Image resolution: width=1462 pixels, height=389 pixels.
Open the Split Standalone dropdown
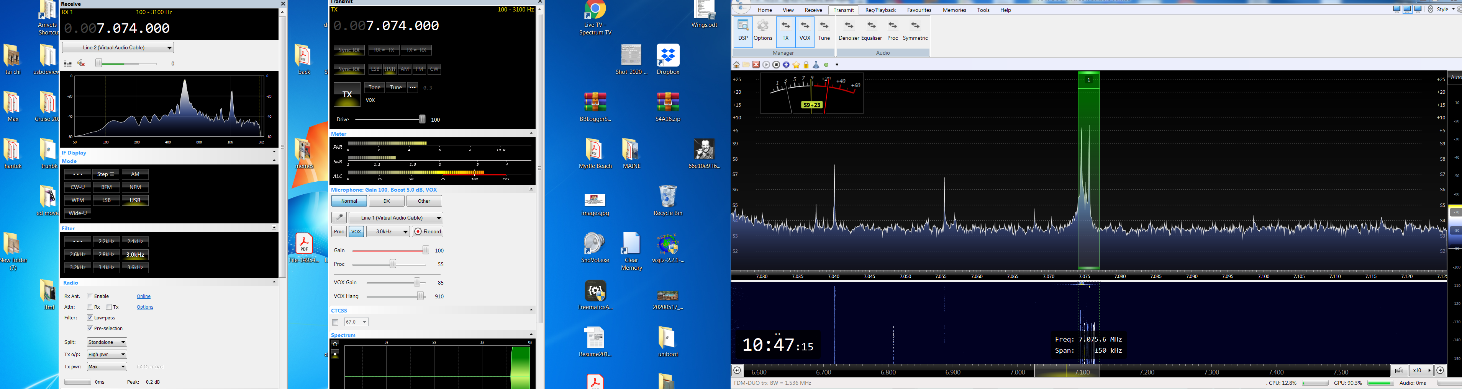pyautogui.click(x=107, y=342)
